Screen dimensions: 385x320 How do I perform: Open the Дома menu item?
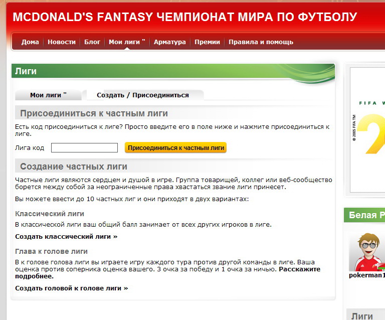tap(30, 42)
